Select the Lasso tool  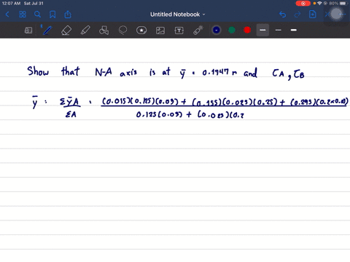click(x=122, y=31)
